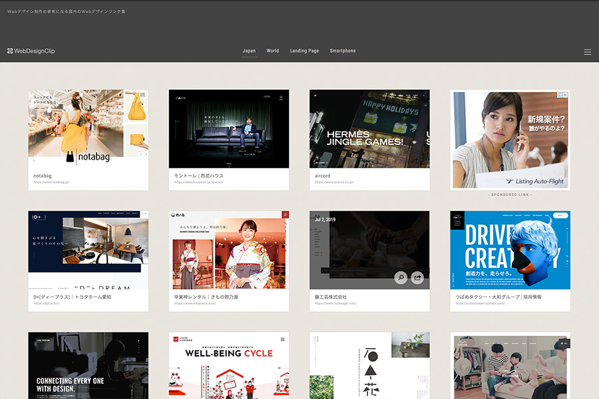Open the seibuhouse.co.jp URL link
Screen dimensions: 599x399
199,182
